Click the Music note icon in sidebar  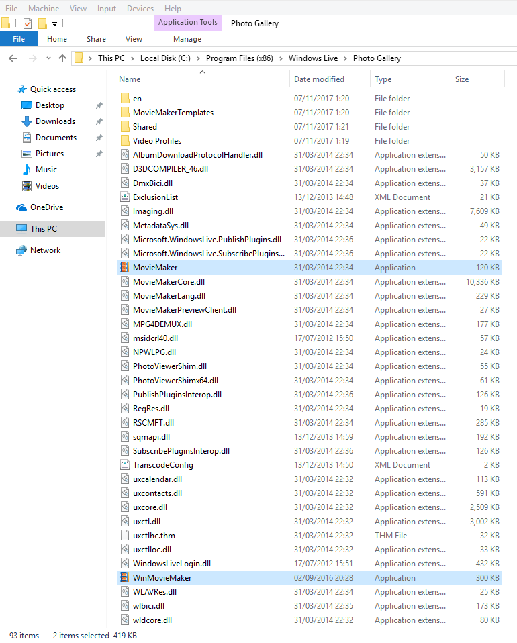point(27,170)
